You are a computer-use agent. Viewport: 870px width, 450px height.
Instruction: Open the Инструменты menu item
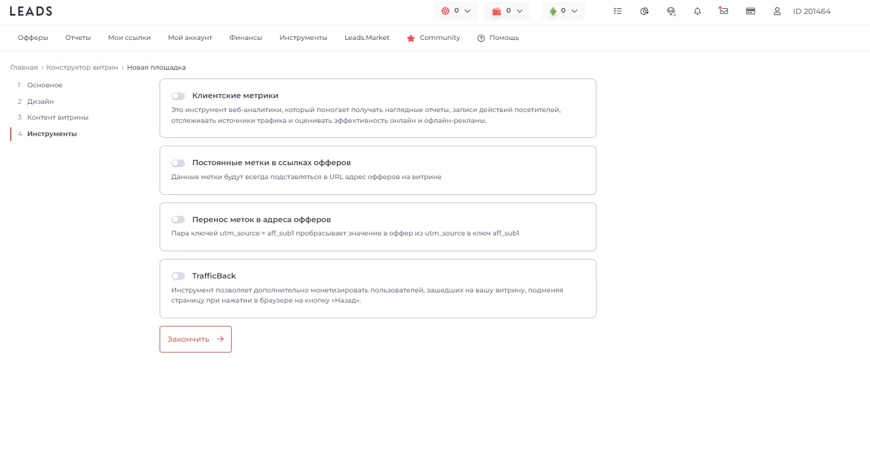point(303,38)
